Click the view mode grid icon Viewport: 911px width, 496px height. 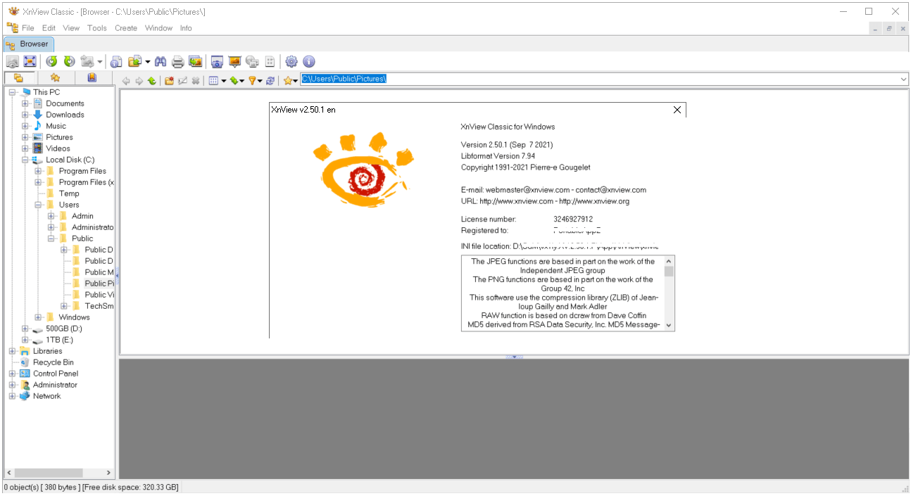[x=213, y=80]
